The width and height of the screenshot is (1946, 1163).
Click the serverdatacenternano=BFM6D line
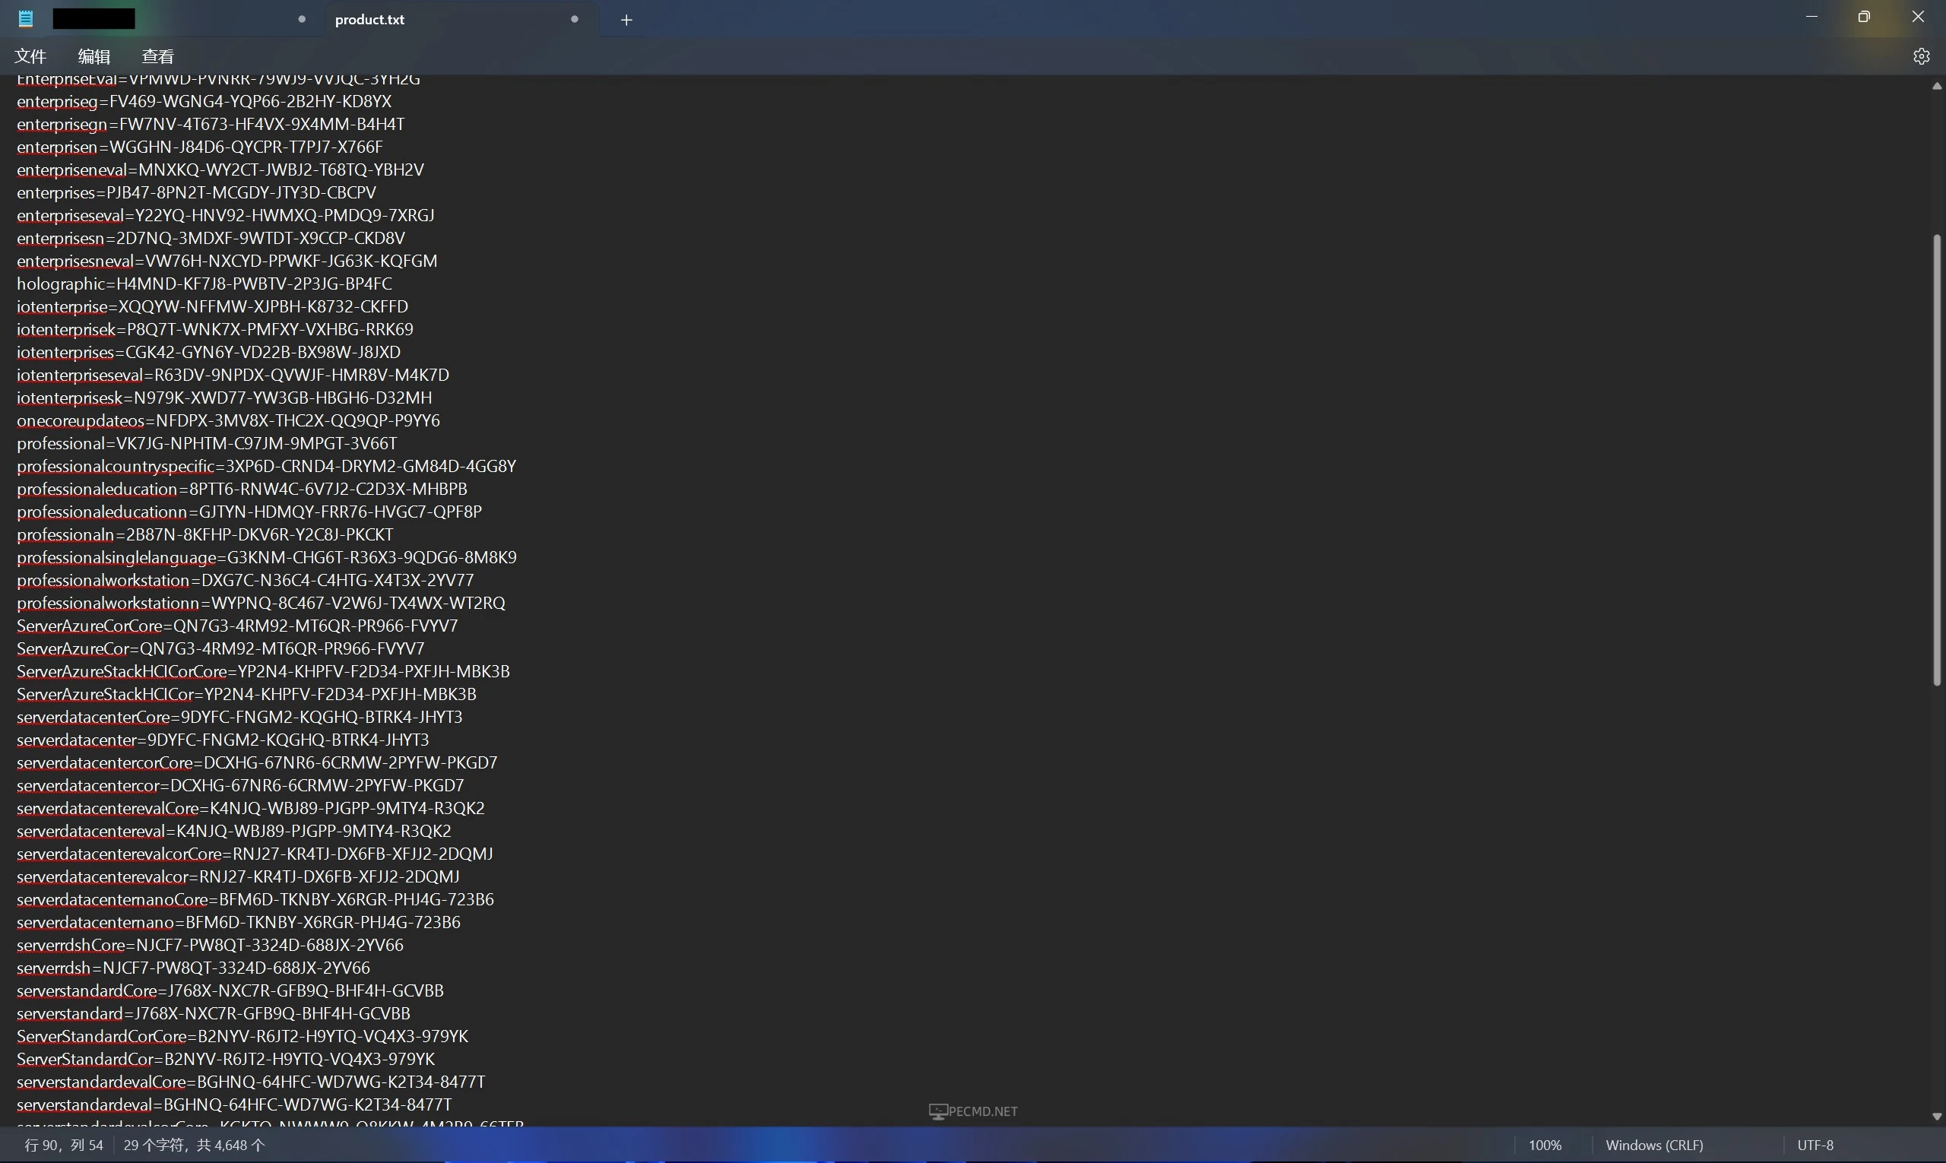coord(239,921)
